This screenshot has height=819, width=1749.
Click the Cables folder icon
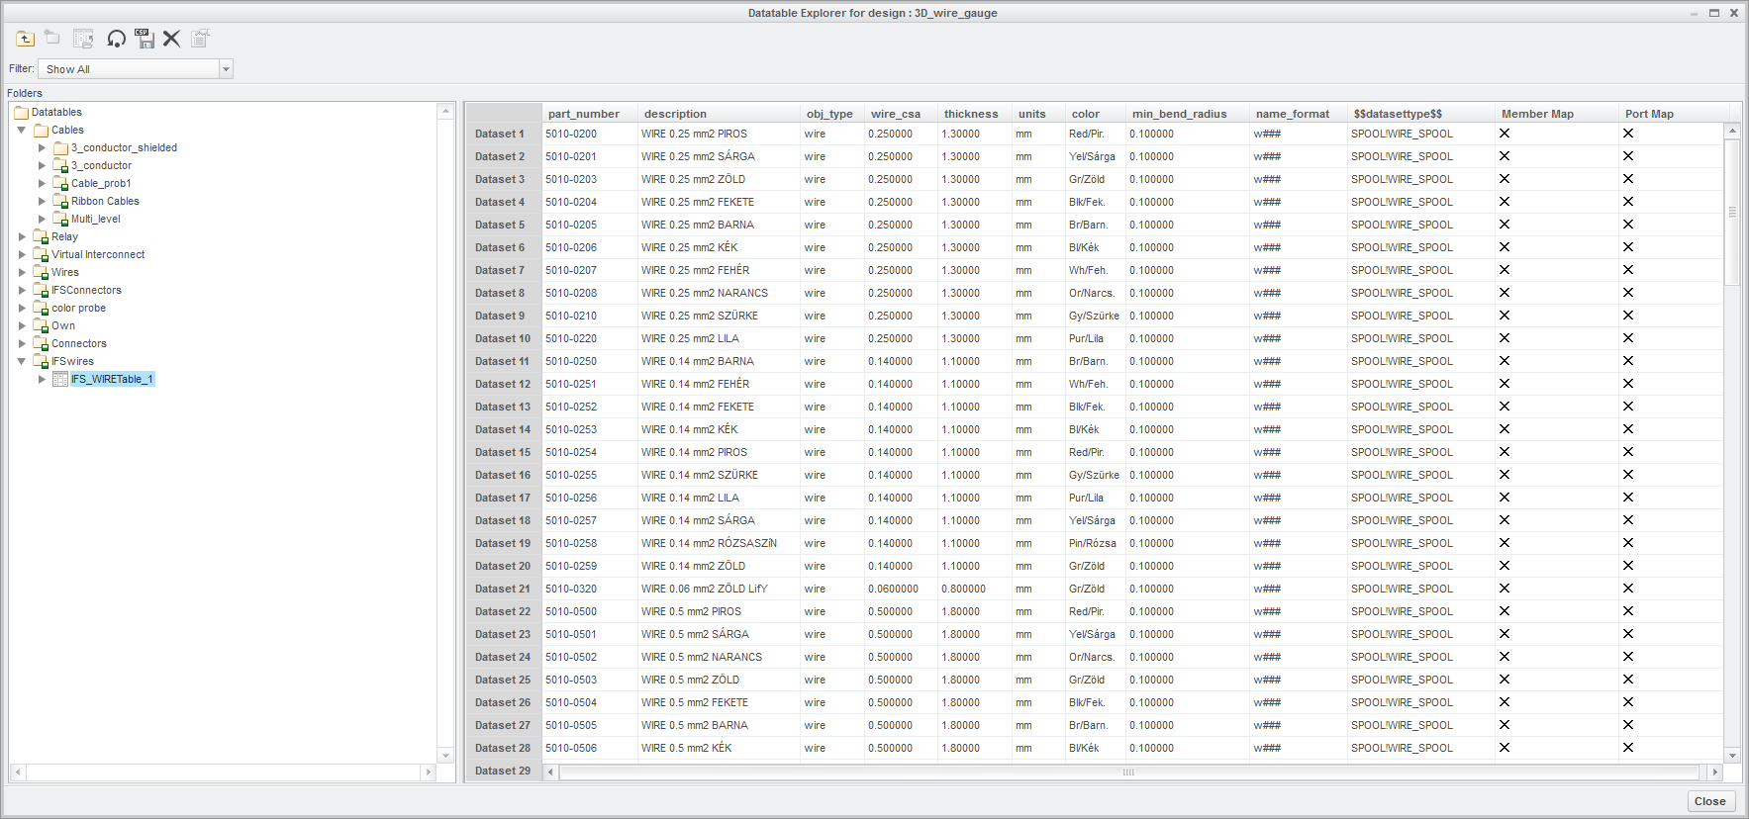pos(41,130)
